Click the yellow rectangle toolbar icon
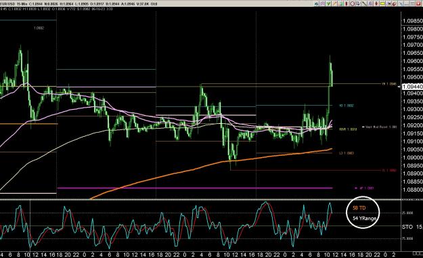423x258 pixels. pyautogui.click(x=382, y=4)
